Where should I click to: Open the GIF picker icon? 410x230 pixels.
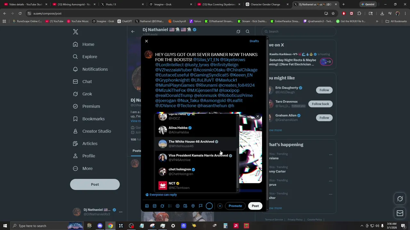(154, 206)
